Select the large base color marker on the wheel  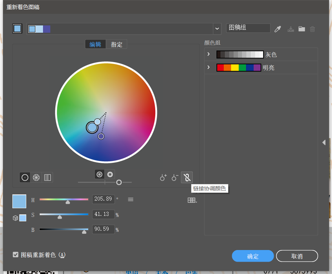92,127
